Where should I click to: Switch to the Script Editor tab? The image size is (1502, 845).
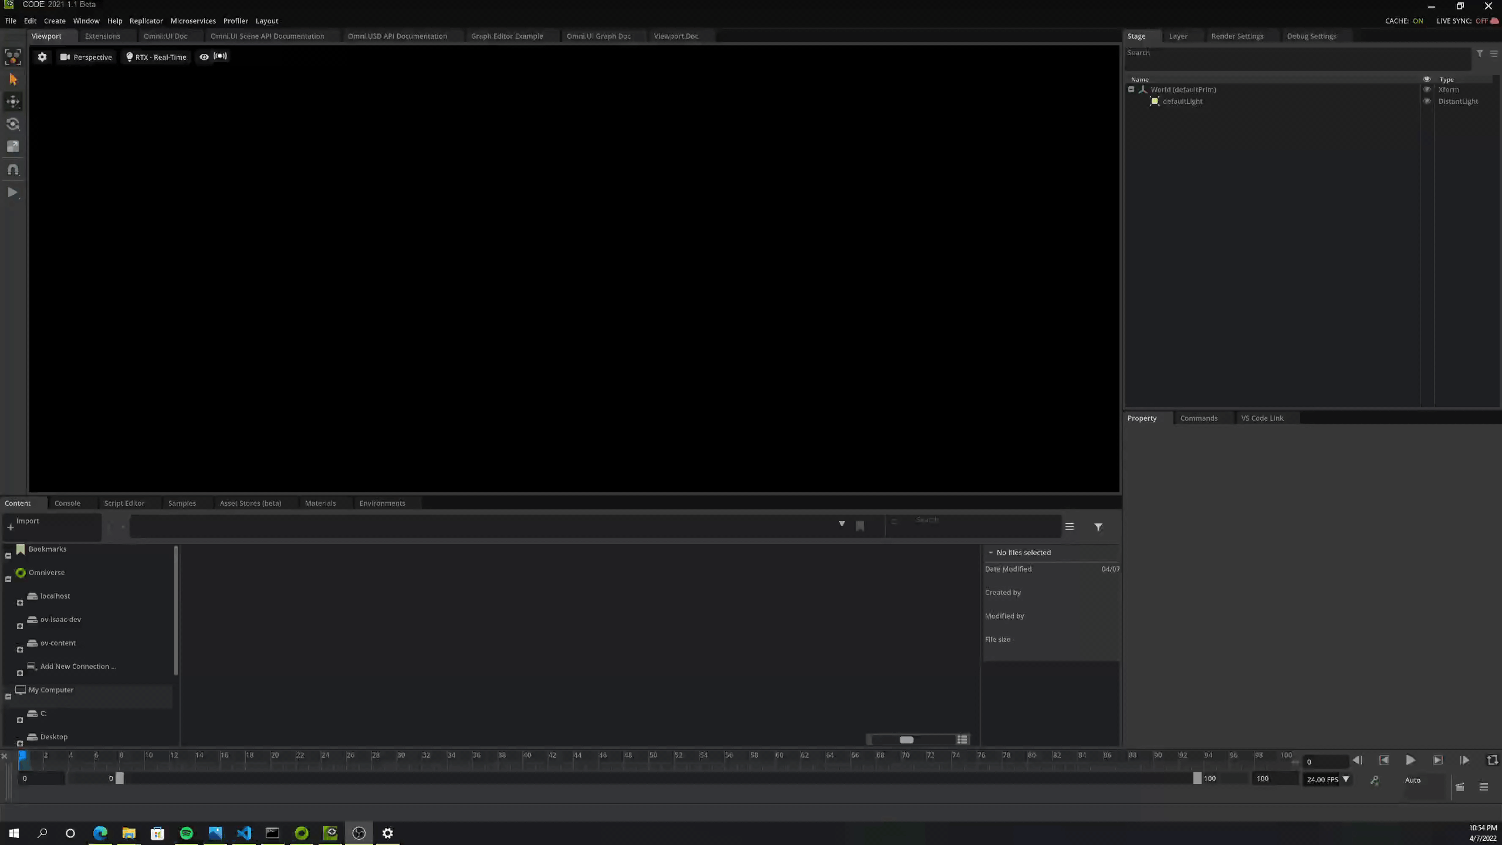pos(124,503)
